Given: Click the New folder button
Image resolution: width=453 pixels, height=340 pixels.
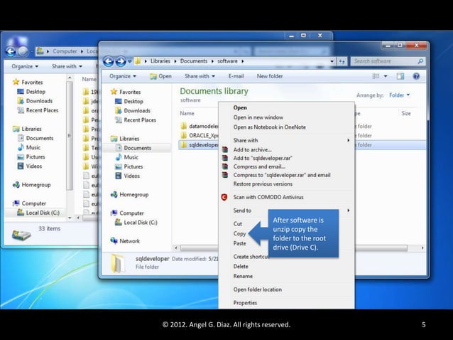Looking at the screenshot, I should [270, 76].
